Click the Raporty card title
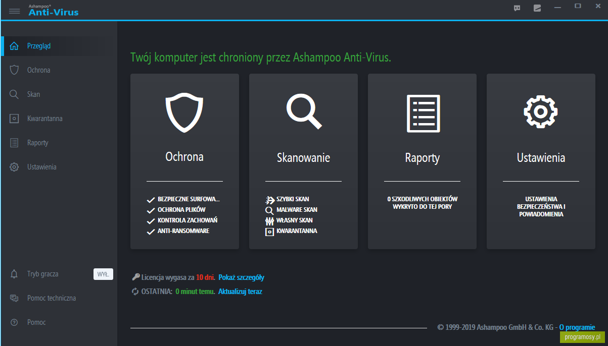The image size is (608, 346). point(423,158)
